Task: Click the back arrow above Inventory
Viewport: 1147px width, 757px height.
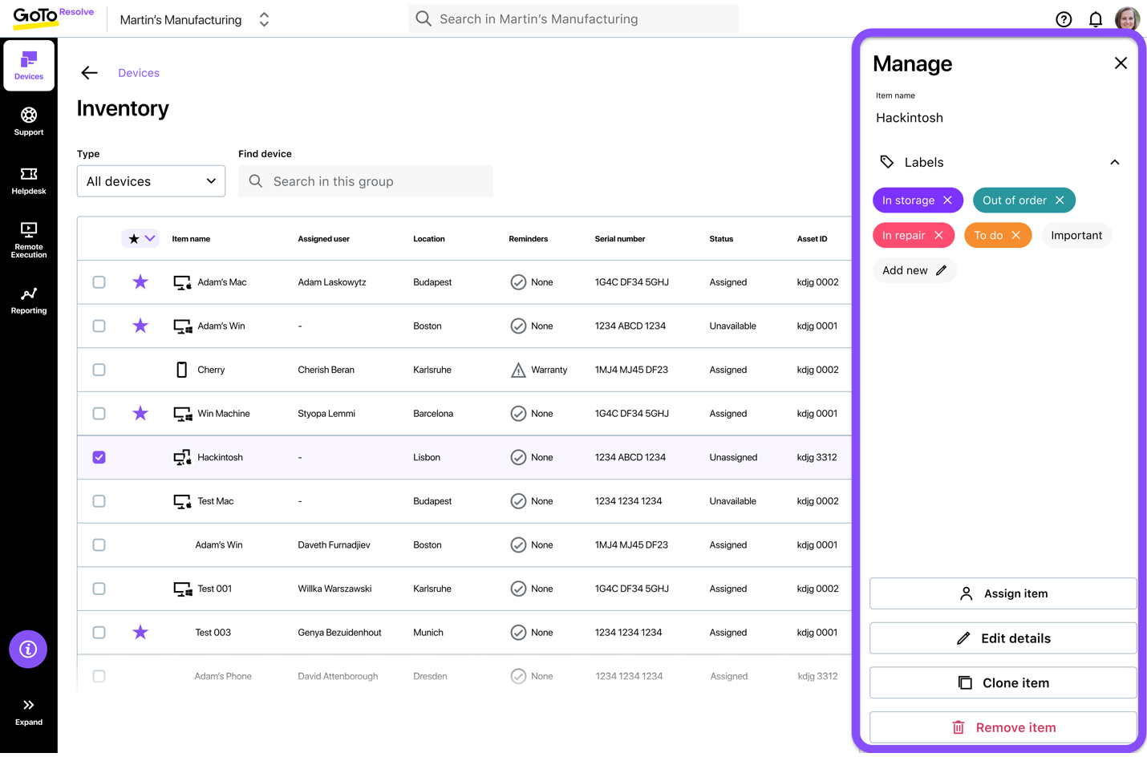Action: point(89,72)
